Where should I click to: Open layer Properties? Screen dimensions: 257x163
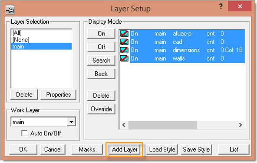59,95
